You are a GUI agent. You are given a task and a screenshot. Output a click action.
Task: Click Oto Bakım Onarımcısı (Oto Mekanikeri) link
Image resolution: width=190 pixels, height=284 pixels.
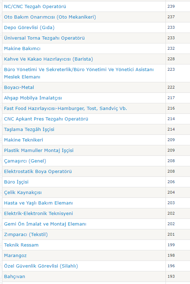pyautogui.click(x=50, y=17)
